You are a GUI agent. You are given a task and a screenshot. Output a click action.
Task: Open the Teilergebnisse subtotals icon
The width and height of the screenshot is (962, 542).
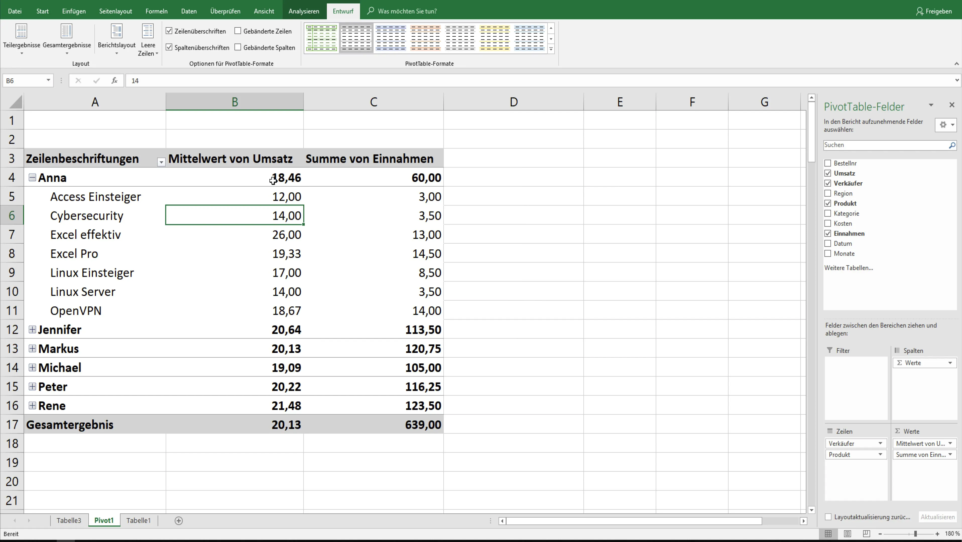click(21, 31)
